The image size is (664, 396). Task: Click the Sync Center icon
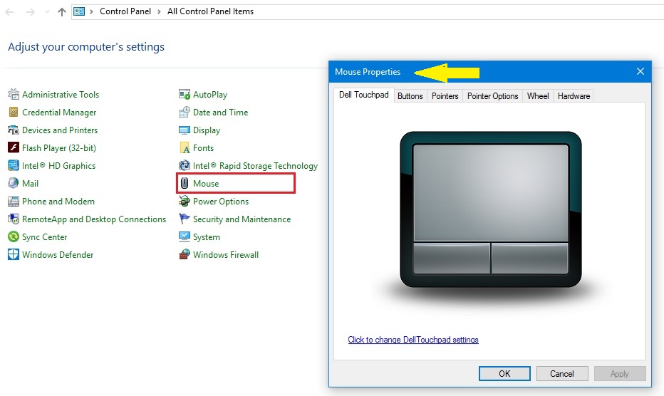coord(13,237)
